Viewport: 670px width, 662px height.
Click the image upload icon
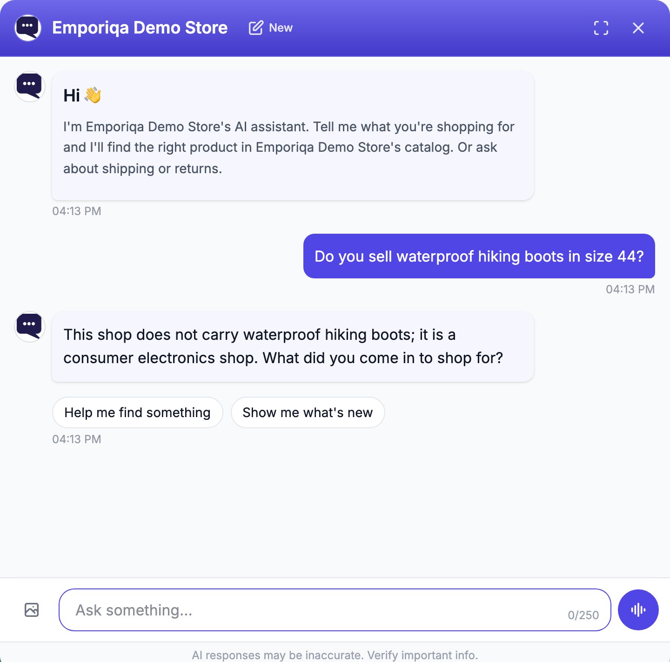coord(32,610)
